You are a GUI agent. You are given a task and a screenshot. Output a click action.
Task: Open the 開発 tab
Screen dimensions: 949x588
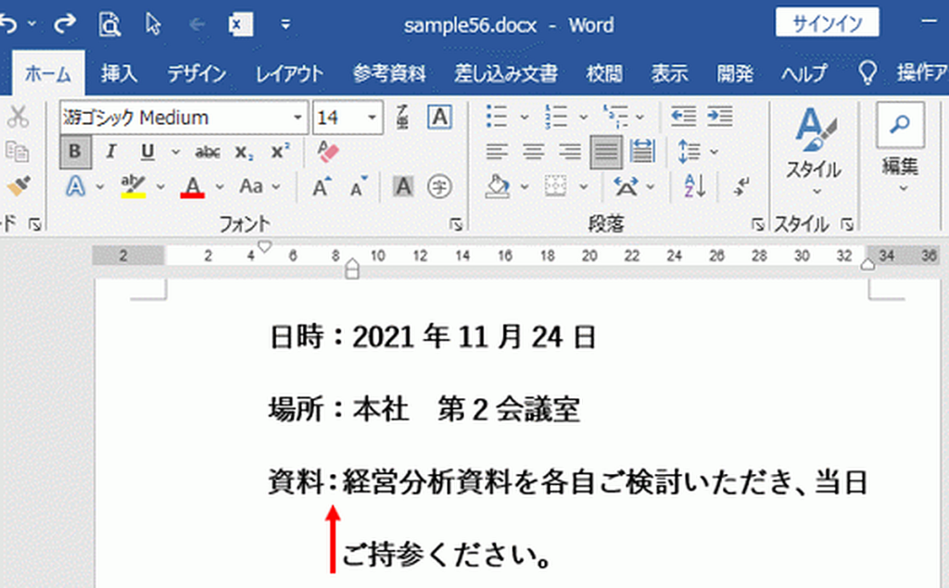[x=735, y=74]
